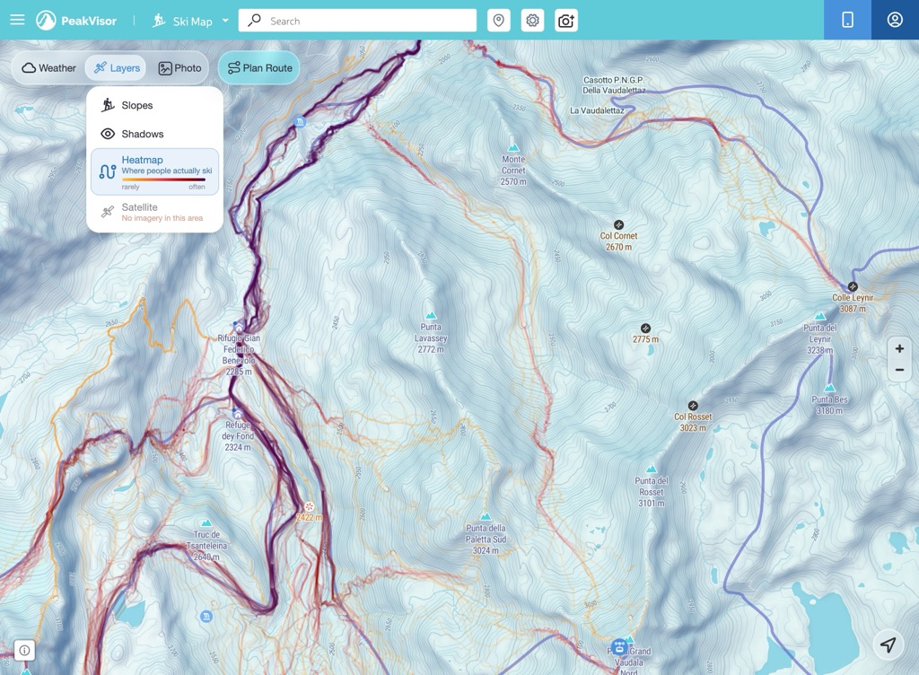Select the Col Rosset pass marker
Image resolution: width=919 pixels, height=675 pixels.
[x=693, y=406]
